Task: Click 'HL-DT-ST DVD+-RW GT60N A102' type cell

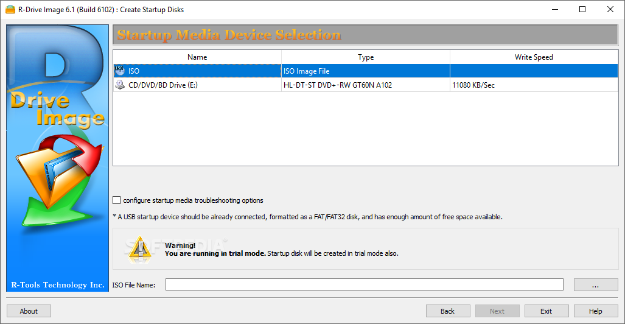Action: (x=366, y=85)
